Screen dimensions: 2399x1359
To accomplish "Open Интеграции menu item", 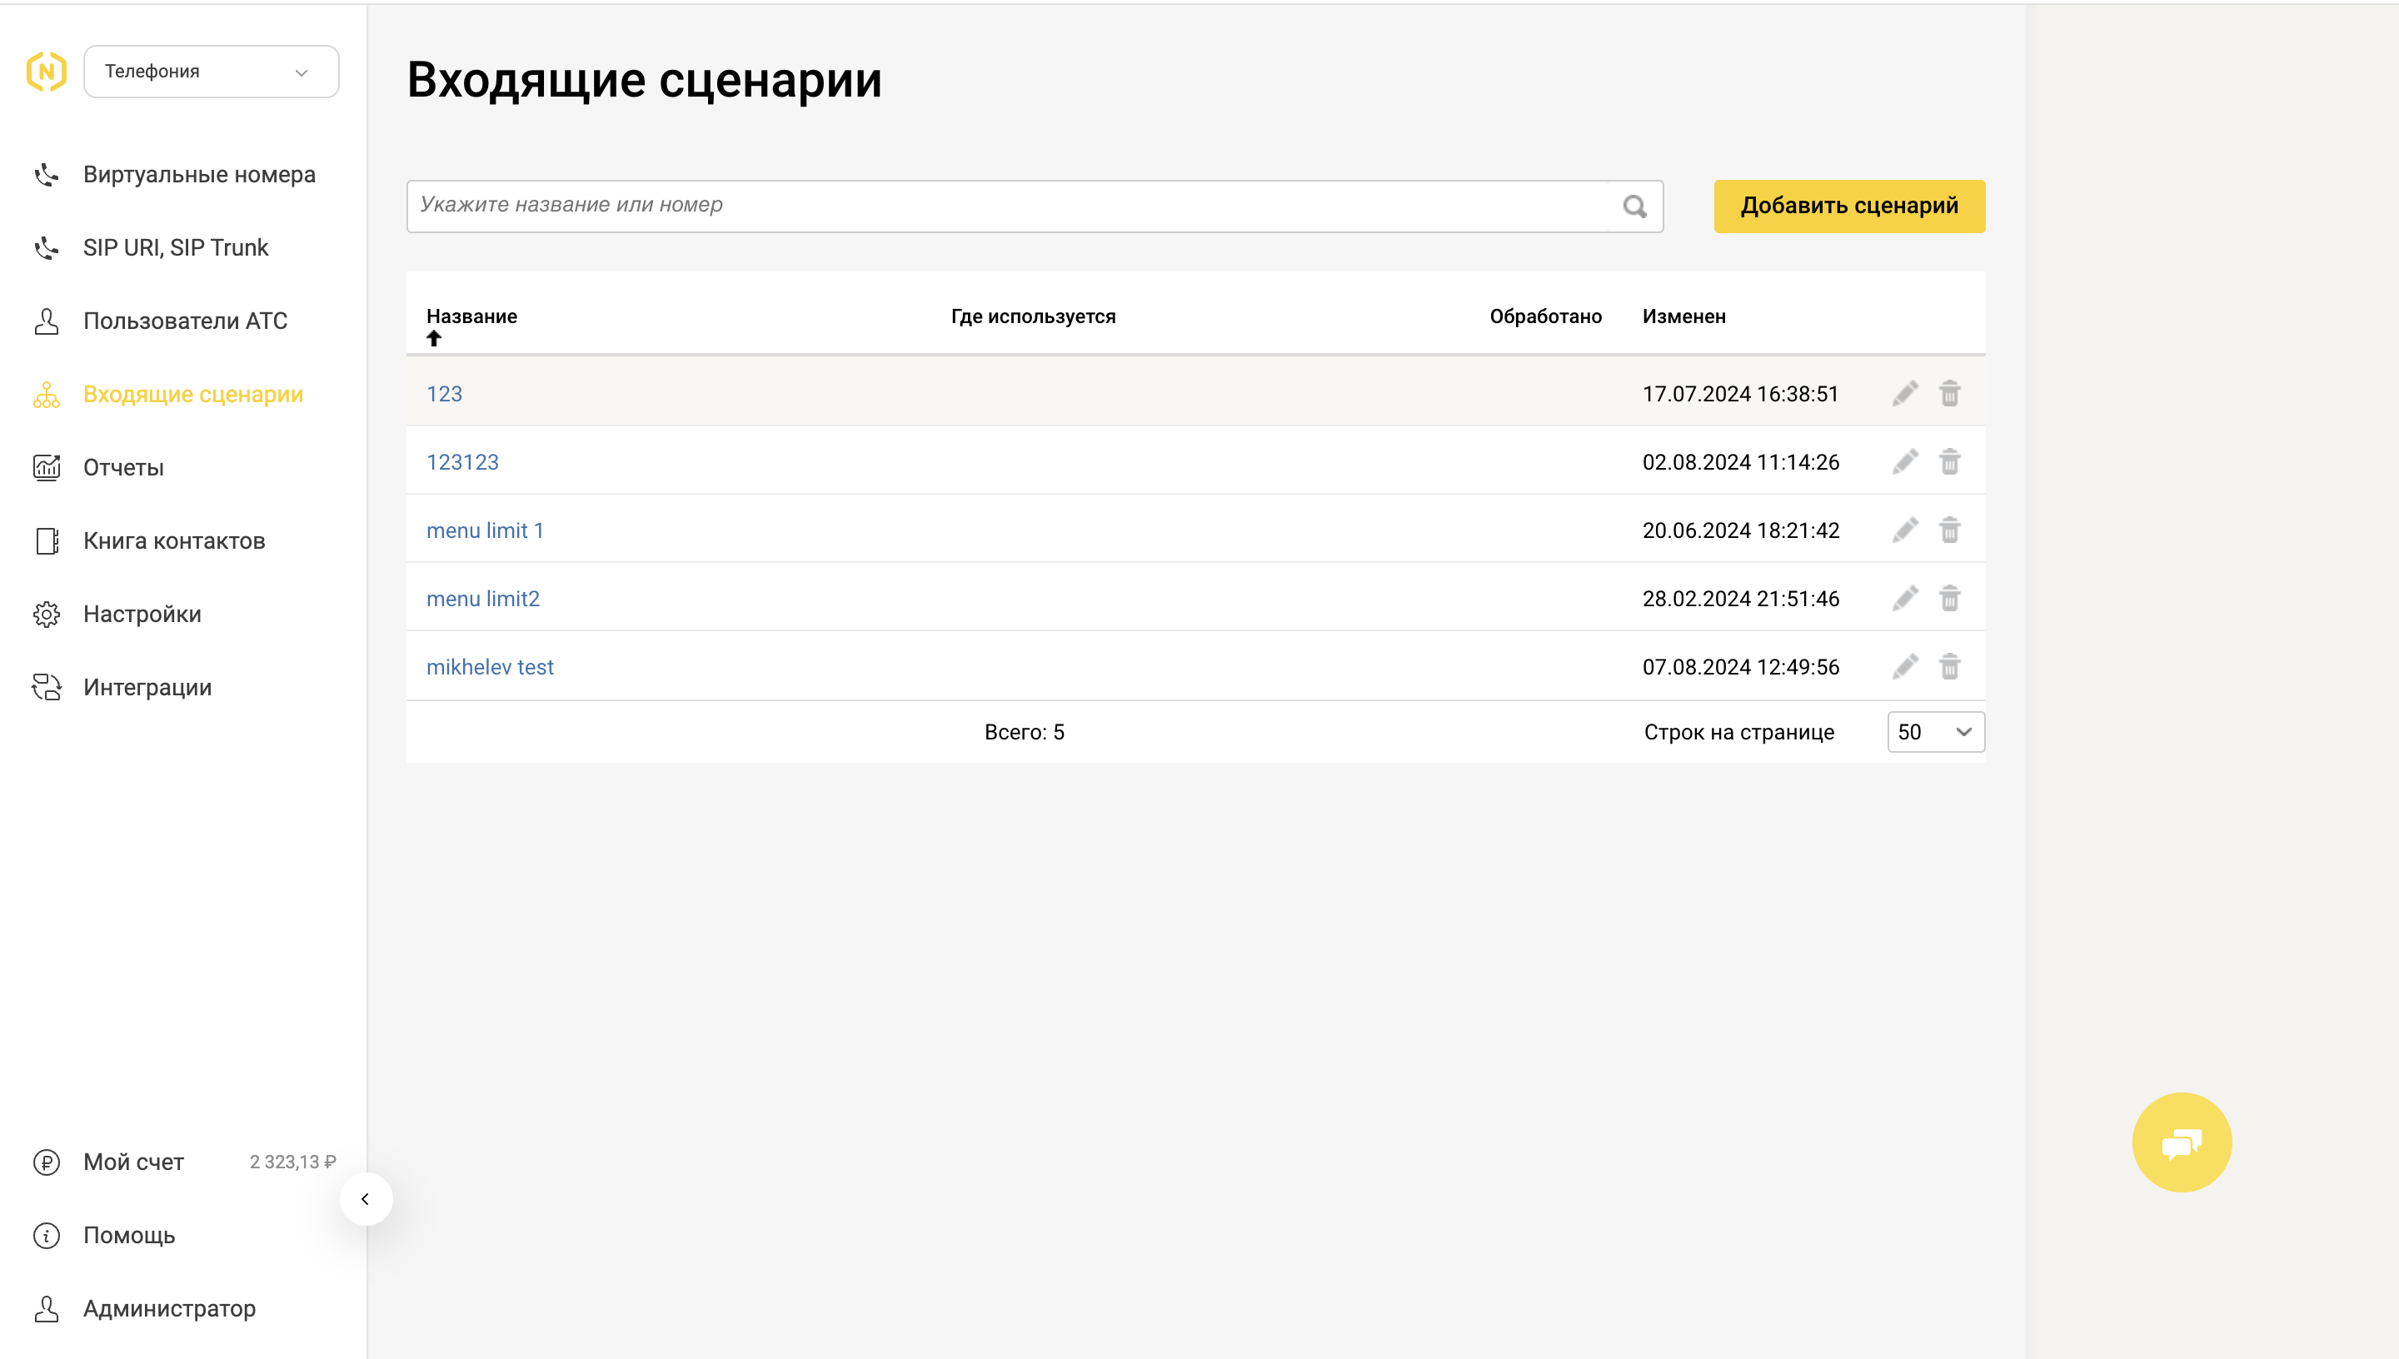I will (147, 687).
